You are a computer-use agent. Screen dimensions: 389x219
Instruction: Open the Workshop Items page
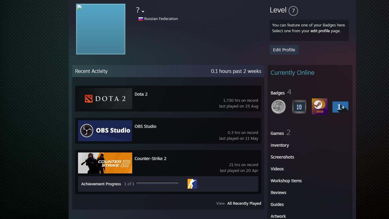[286, 181]
